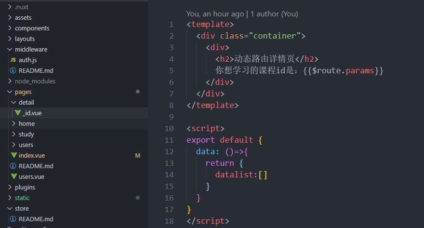The width and height of the screenshot is (424, 228).
Task: Expand the plugins folder chevron
Action: [x=10, y=187]
